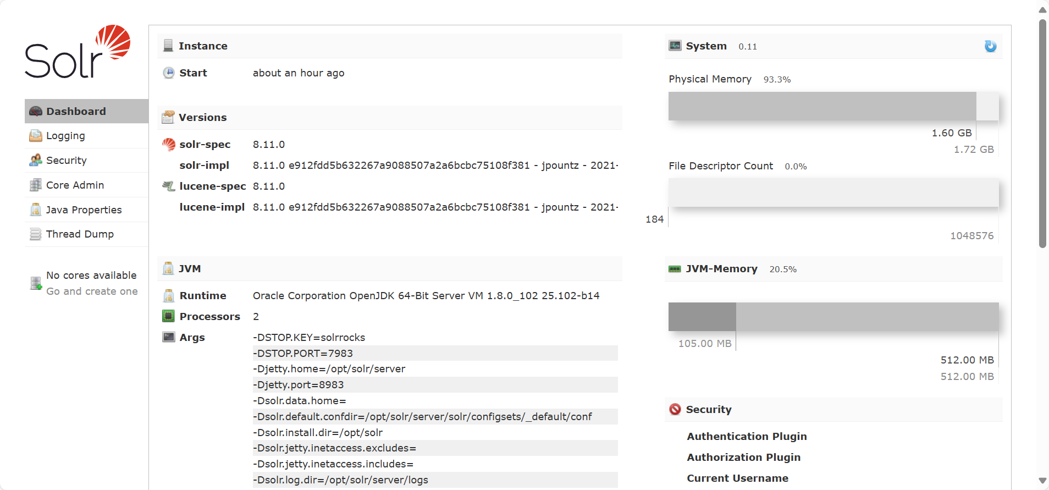Click the Java Properties jar icon
This screenshot has width=1049, height=490.
click(36, 210)
